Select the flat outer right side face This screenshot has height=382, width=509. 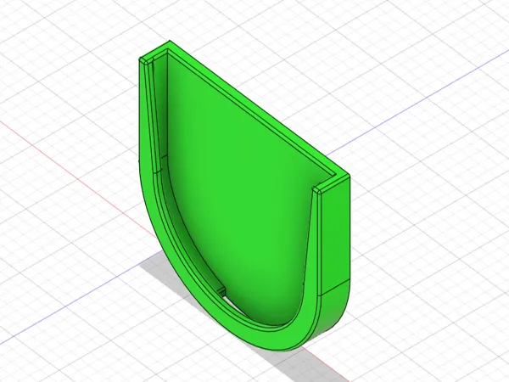336,235
